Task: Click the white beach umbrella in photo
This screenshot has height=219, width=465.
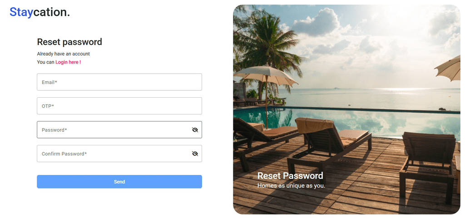Action: (266, 75)
